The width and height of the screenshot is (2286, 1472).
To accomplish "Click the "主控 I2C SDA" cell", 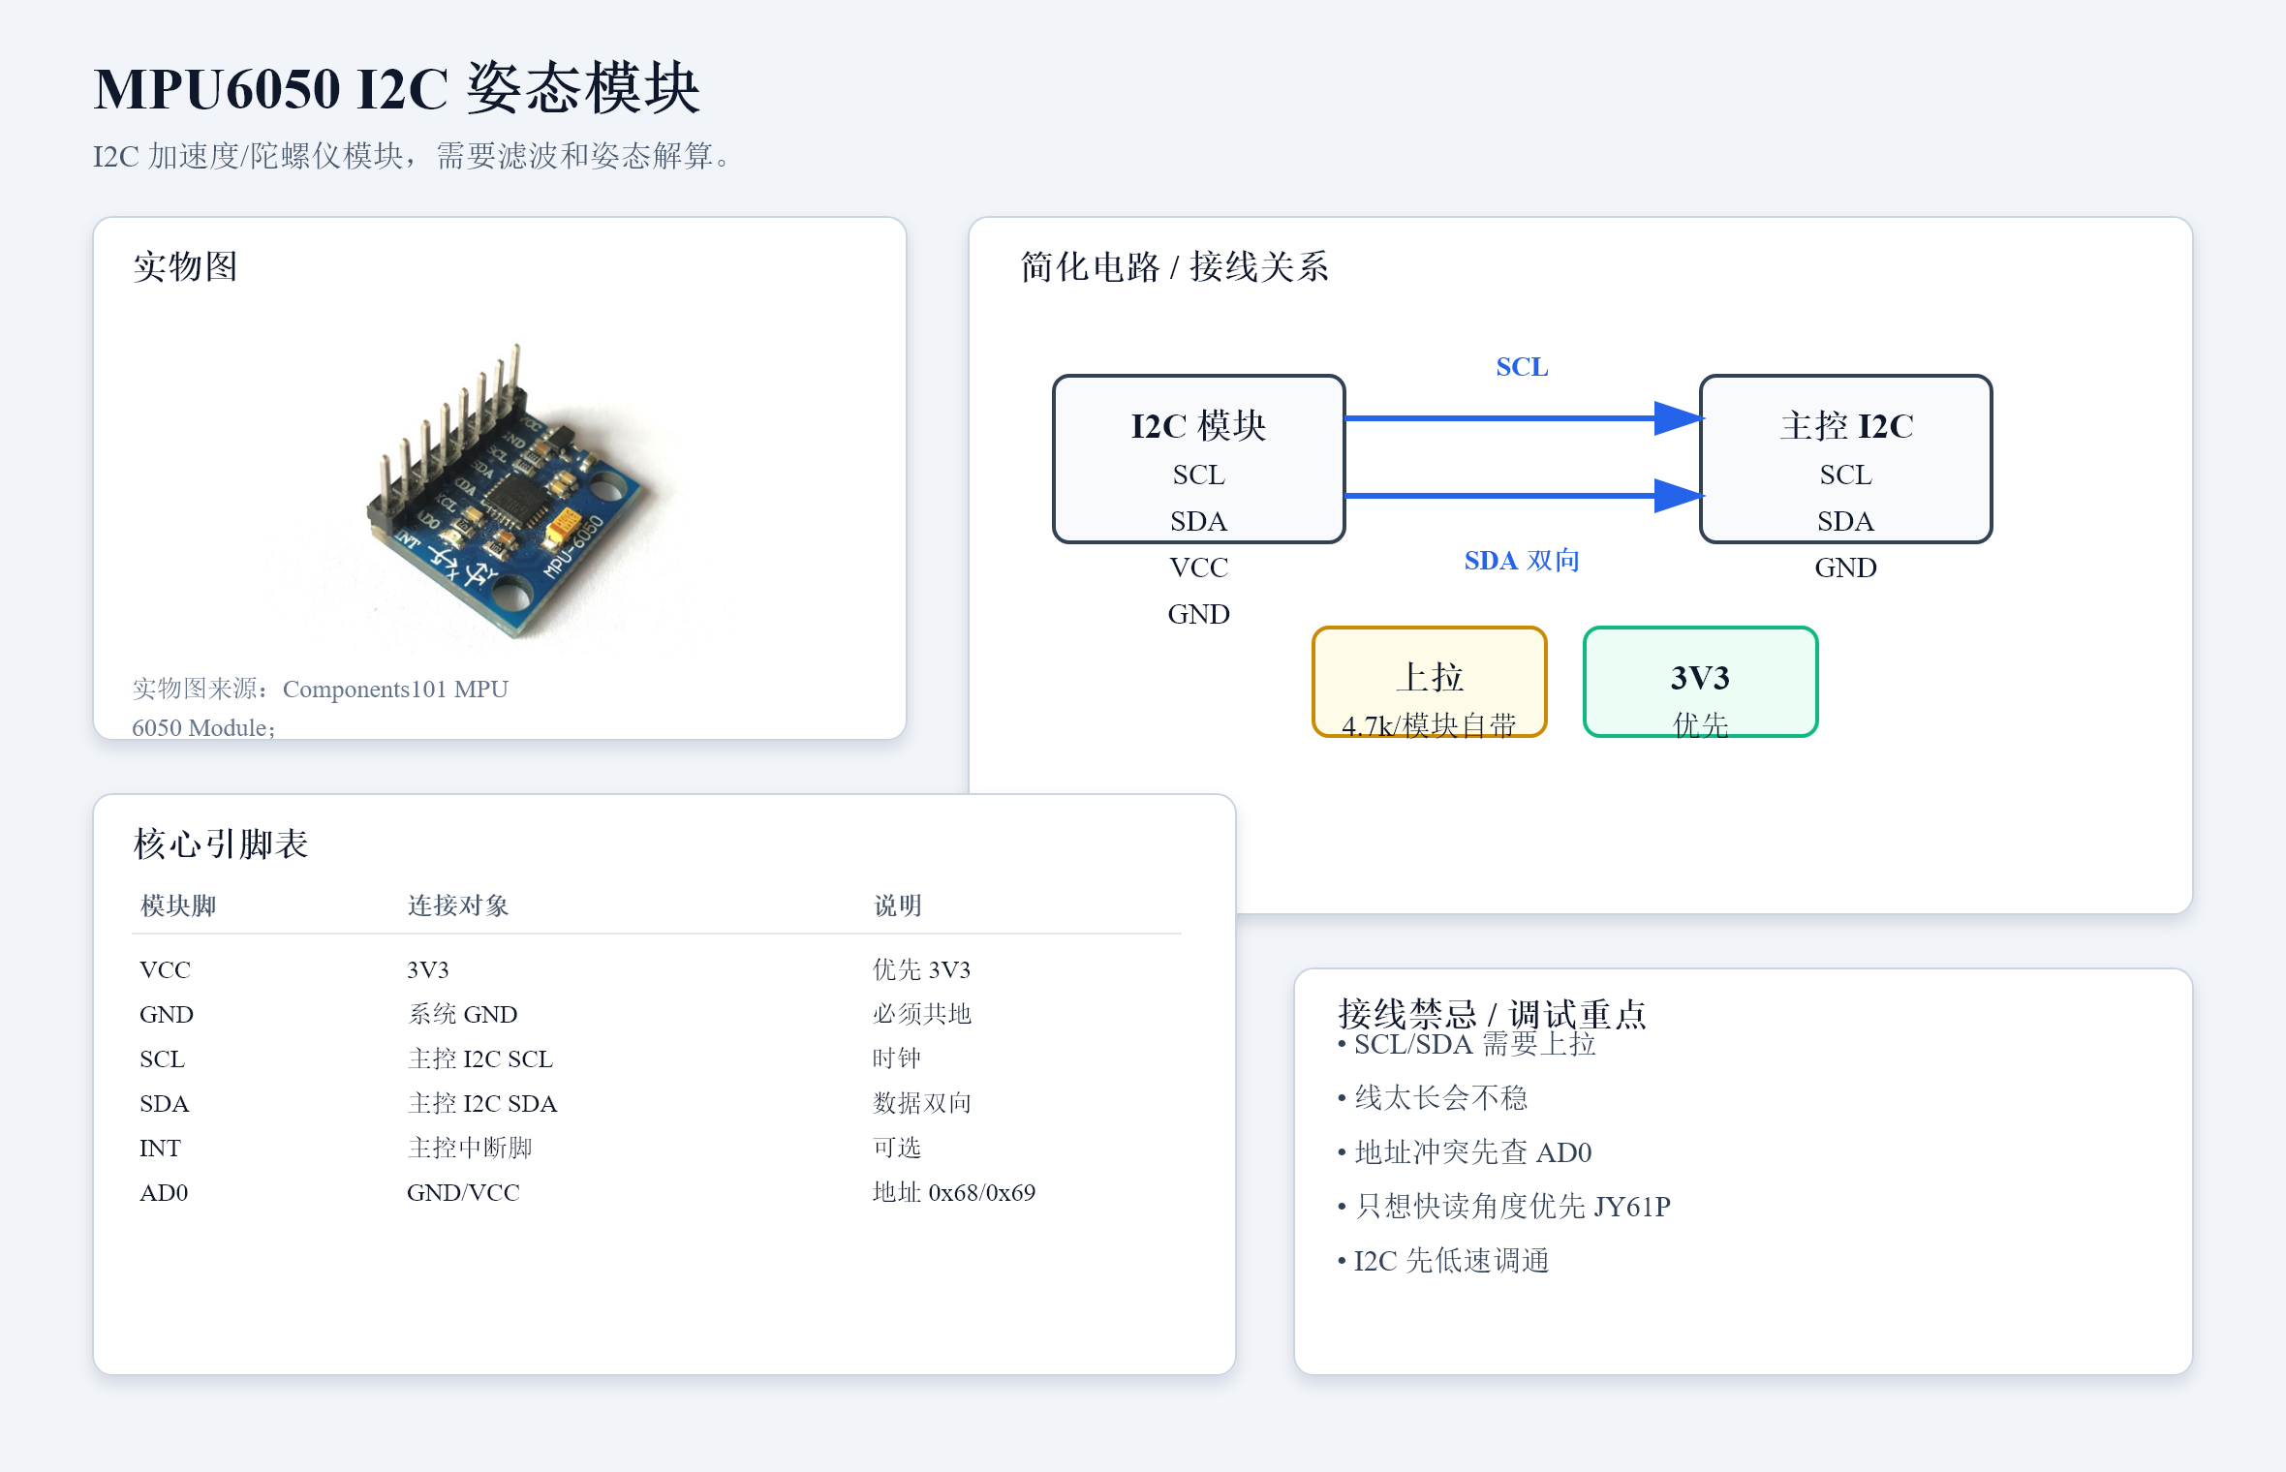I will (x=481, y=1103).
